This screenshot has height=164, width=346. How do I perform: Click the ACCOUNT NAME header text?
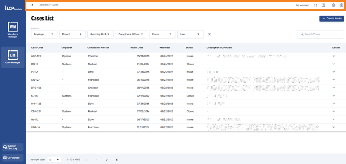coord(49,5)
